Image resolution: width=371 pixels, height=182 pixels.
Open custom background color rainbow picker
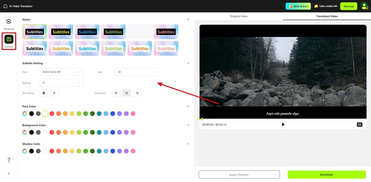25,132
